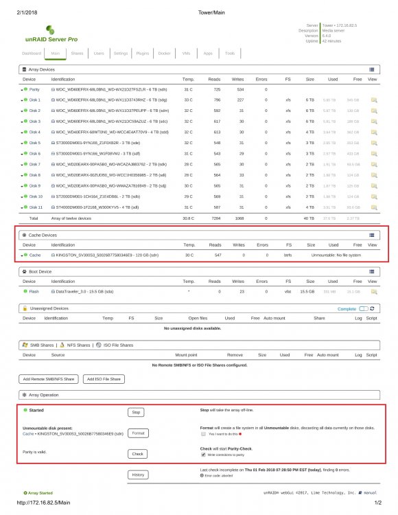Switch to the VMs tab

tap(186, 53)
